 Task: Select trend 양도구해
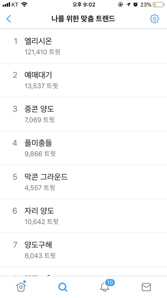[83, 250]
